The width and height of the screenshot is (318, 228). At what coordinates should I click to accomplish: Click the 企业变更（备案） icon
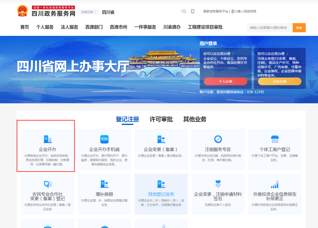coord(161,139)
